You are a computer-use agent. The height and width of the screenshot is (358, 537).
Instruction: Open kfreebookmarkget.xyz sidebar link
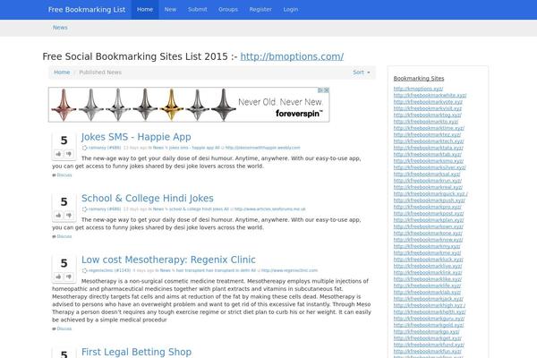point(428,338)
